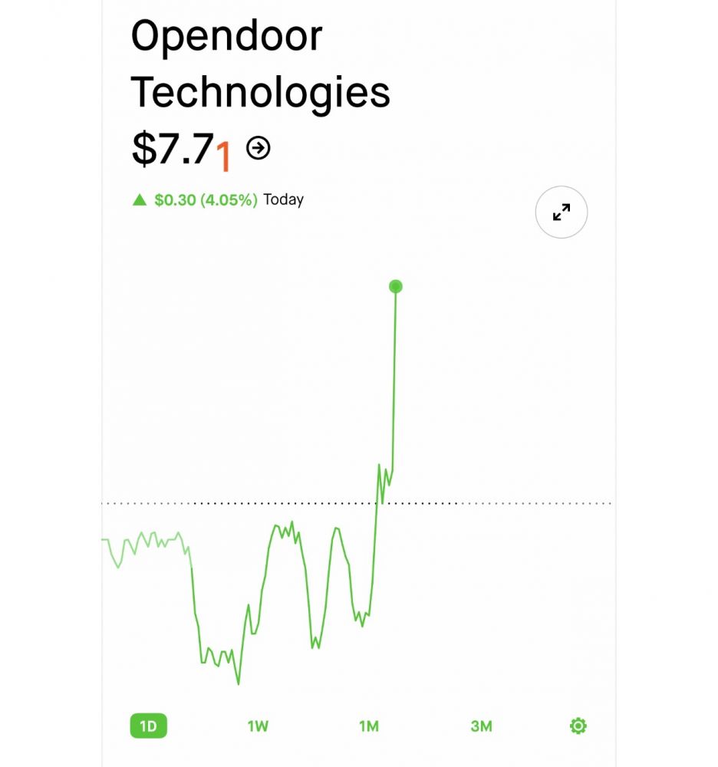
Task: Click the middle of the steep final spike
Action: click(394, 376)
